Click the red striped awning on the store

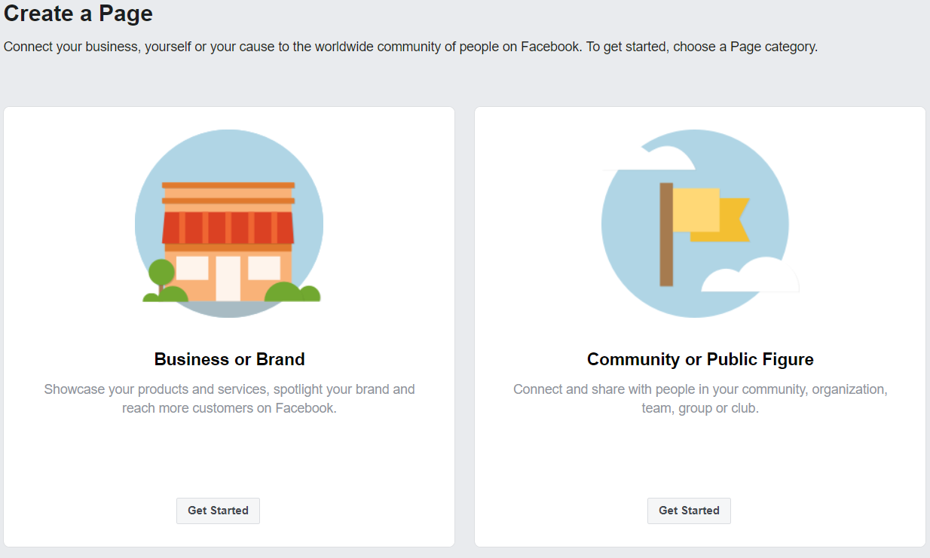(x=228, y=227)
